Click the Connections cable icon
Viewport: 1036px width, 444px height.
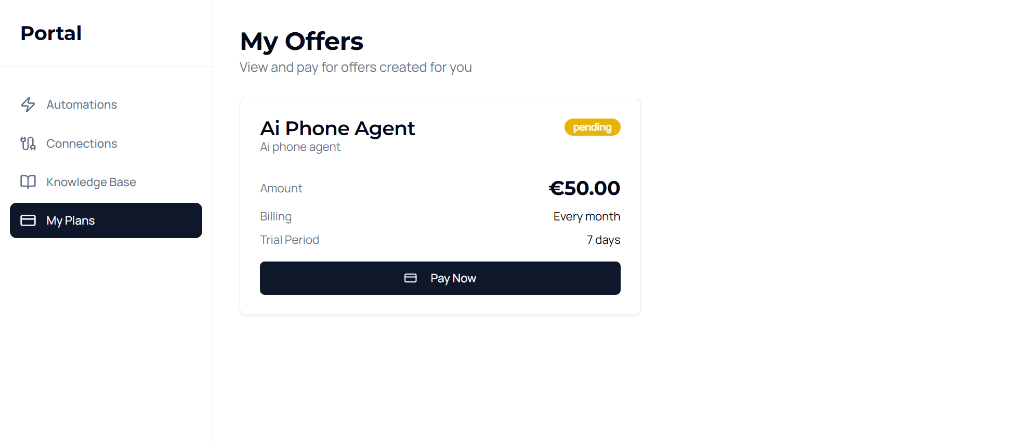click(x=28, y=143)
